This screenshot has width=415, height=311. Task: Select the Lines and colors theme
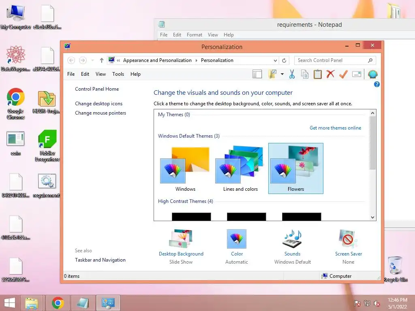(240, 169)
